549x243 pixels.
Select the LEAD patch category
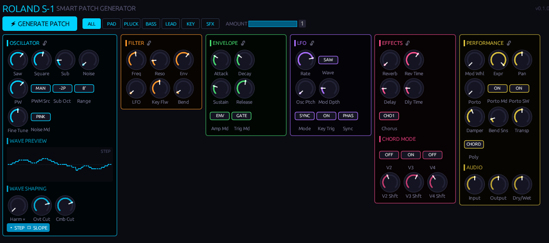click(x=171, y=24)
